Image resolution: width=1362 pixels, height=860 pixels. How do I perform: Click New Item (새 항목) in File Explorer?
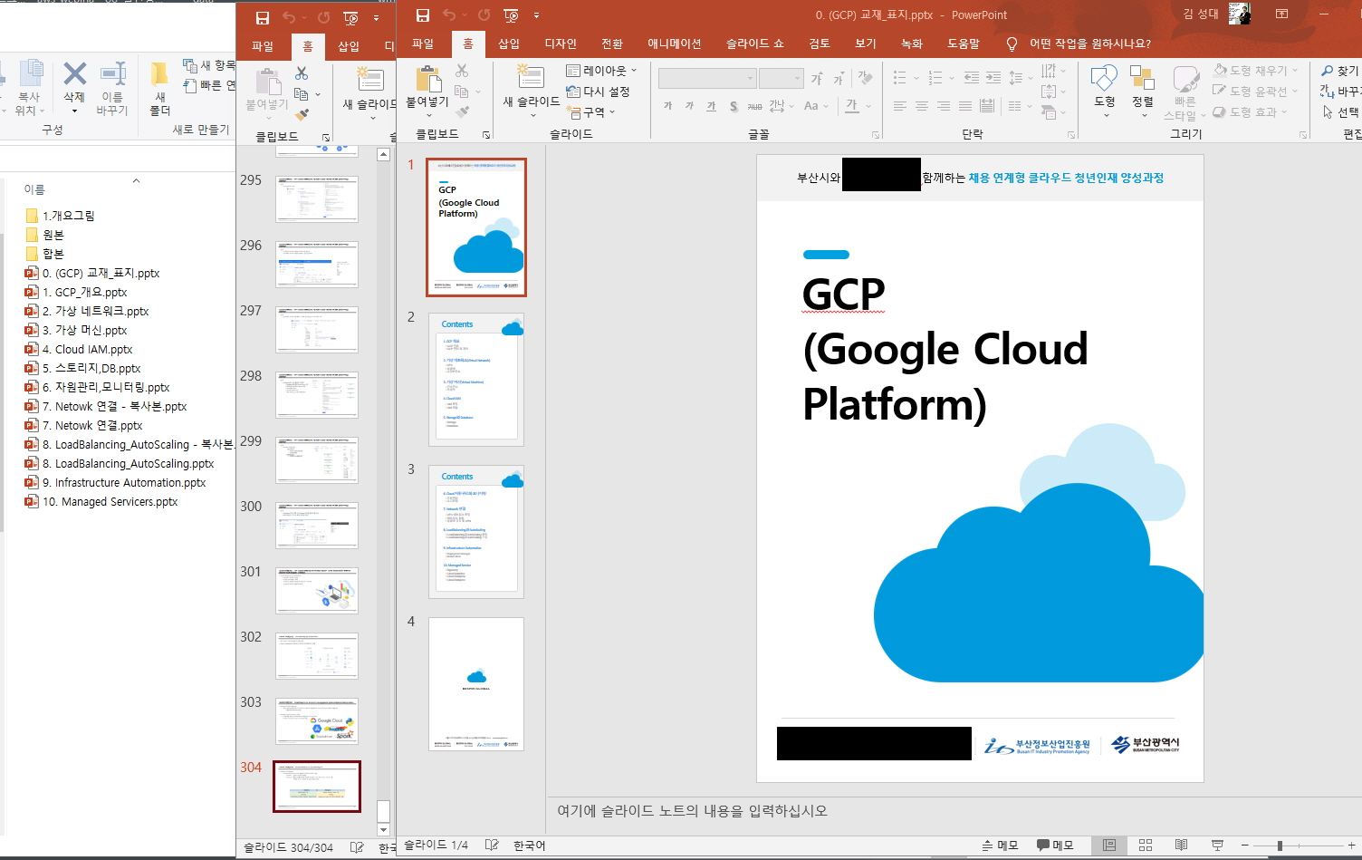click(x=208, y=65)
